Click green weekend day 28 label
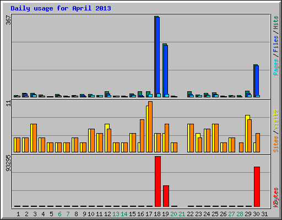Viewport: 282px width, 220px height. pyautogui.click(x=240, y=214)
